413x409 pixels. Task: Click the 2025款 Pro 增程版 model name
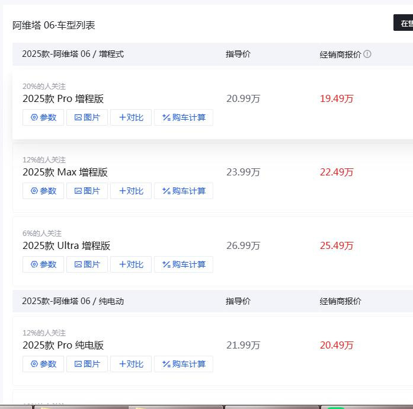tap(63, 99)
